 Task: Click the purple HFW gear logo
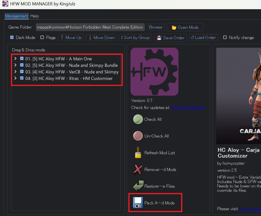point(154,72)
